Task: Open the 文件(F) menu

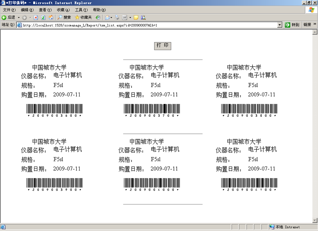Action: pyautogui.click(x=9, y=10)
